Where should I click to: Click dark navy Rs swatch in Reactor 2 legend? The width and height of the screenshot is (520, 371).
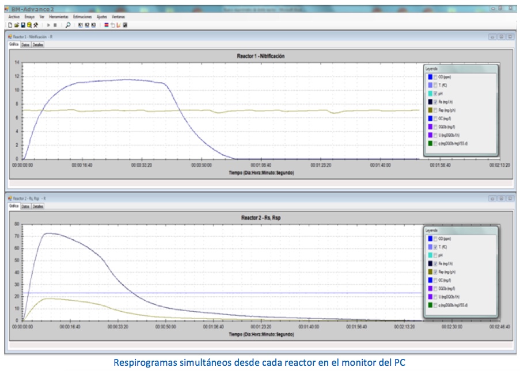430,263
